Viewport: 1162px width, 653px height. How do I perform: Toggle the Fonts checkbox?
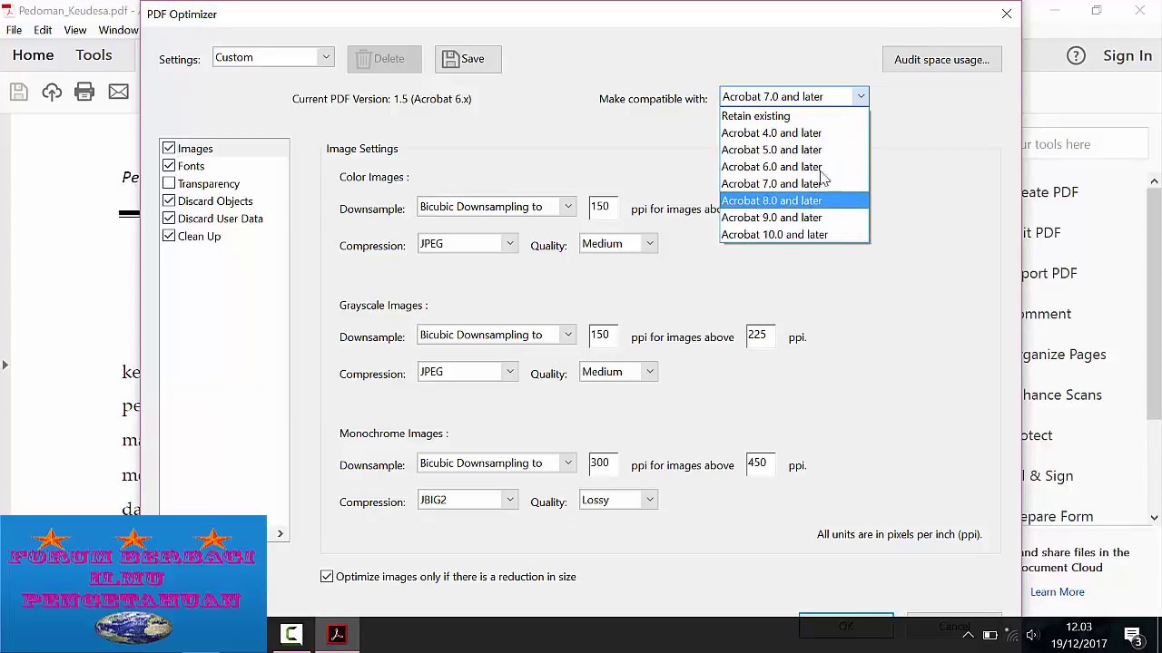click(x=169, y=165)
